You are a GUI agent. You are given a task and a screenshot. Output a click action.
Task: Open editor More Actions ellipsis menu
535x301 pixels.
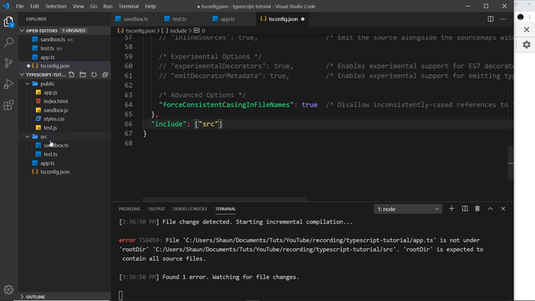pyautogui.click(x=503, y=19)
